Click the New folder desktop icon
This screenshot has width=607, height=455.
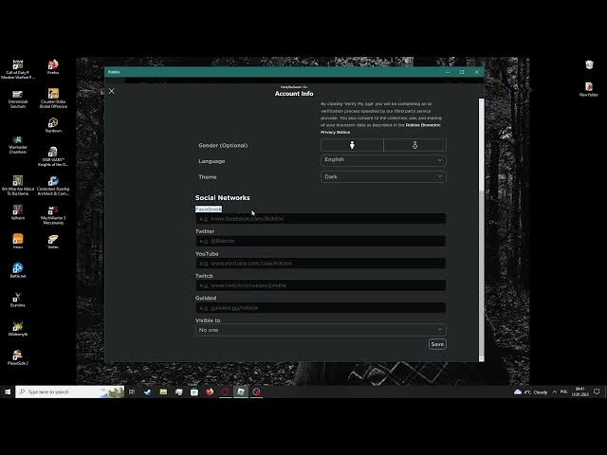click(589, 89)
